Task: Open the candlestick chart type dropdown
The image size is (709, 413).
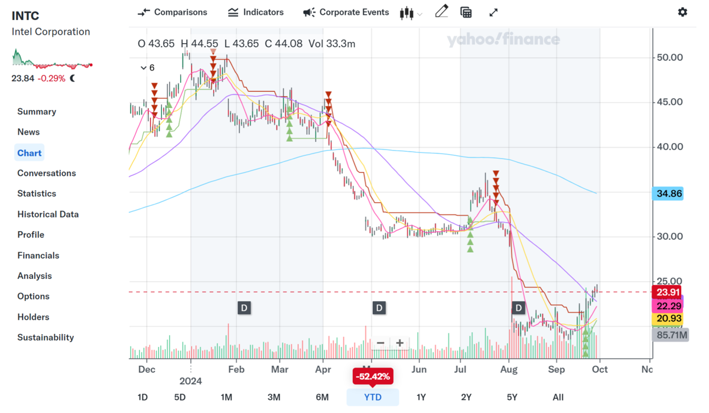Action: click(411, 13)
